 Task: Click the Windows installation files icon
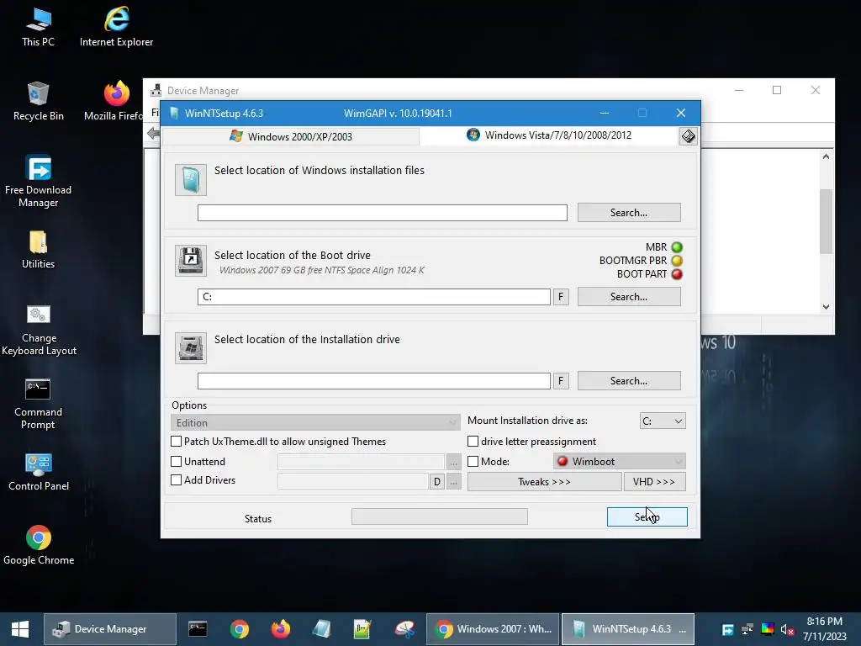[x=191, y=180]
